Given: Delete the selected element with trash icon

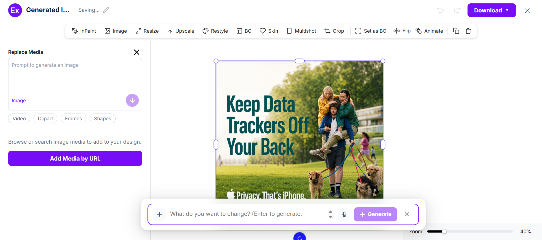Looking at the screenshot, I should pos(468,31).
